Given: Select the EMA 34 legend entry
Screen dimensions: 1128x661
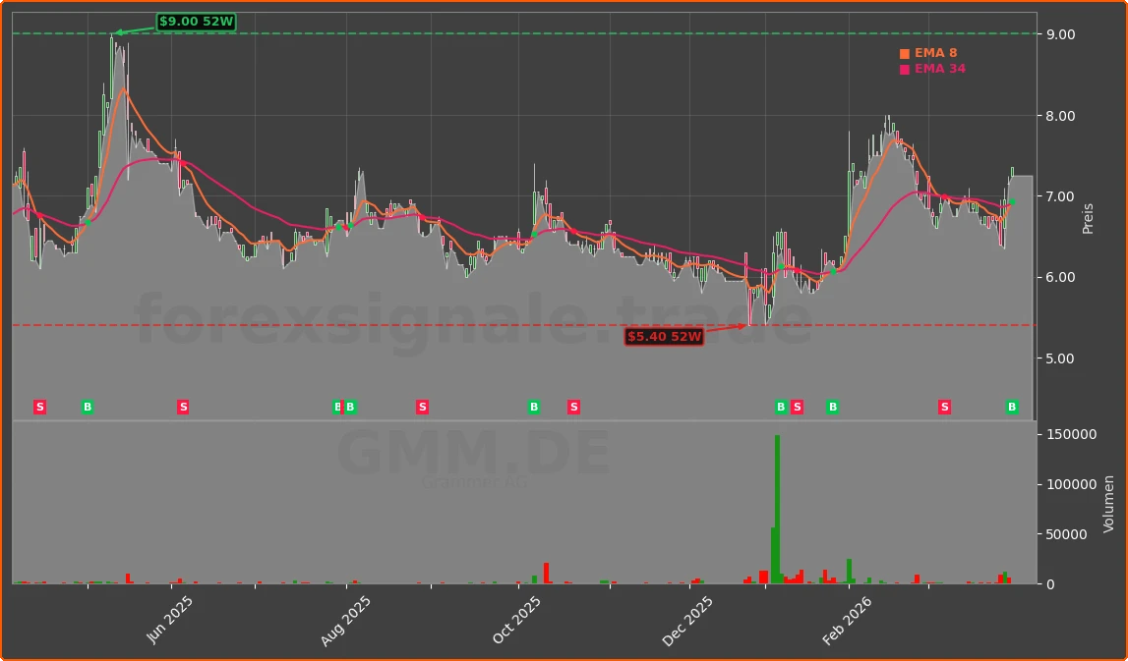Looking at the screenshot, I should 932,69.
